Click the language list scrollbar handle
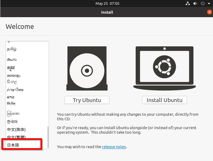 click(48, 137)
